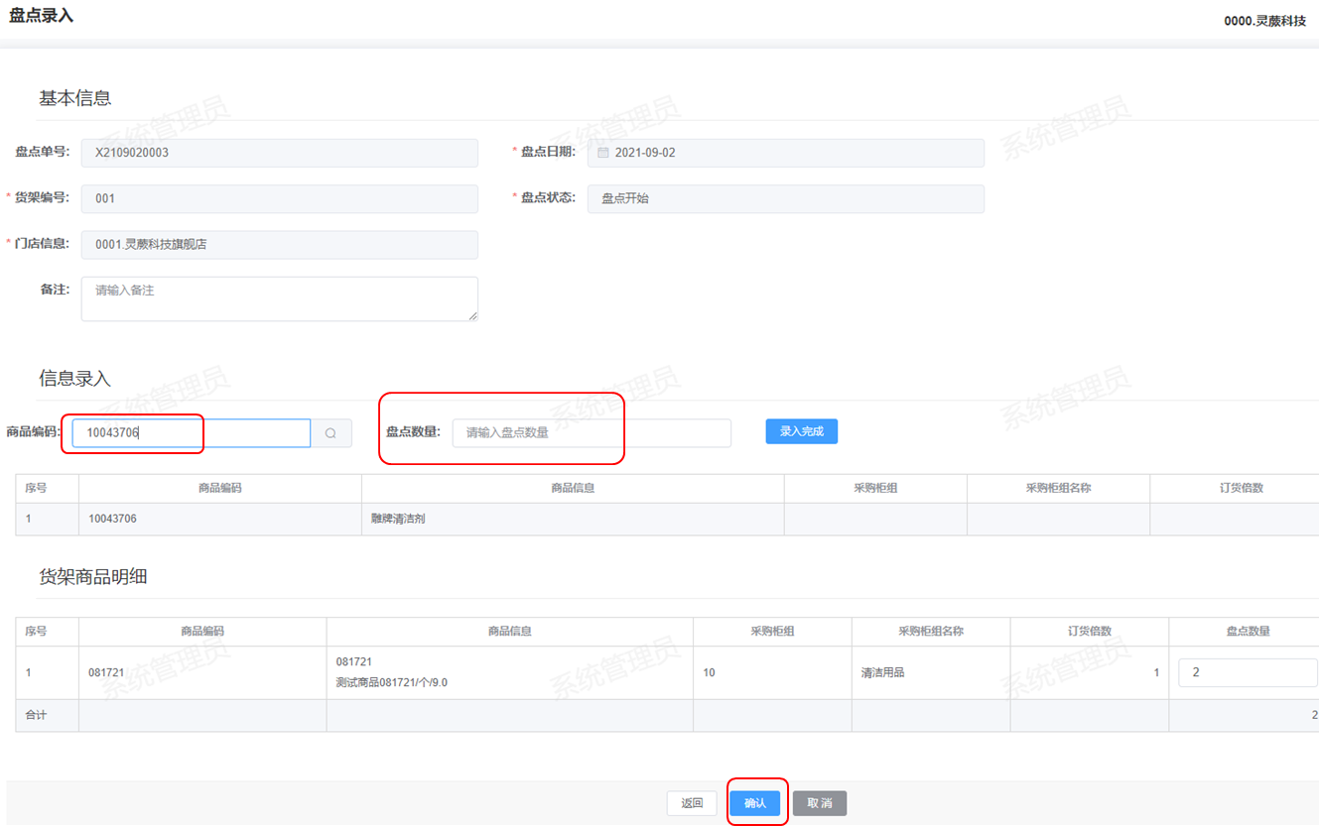Click the calendar icon in the 盘点日期 field

click(x=603, y=153)
